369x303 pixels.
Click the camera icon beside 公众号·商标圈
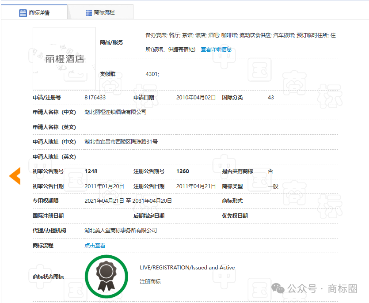[x=278, y=288]
